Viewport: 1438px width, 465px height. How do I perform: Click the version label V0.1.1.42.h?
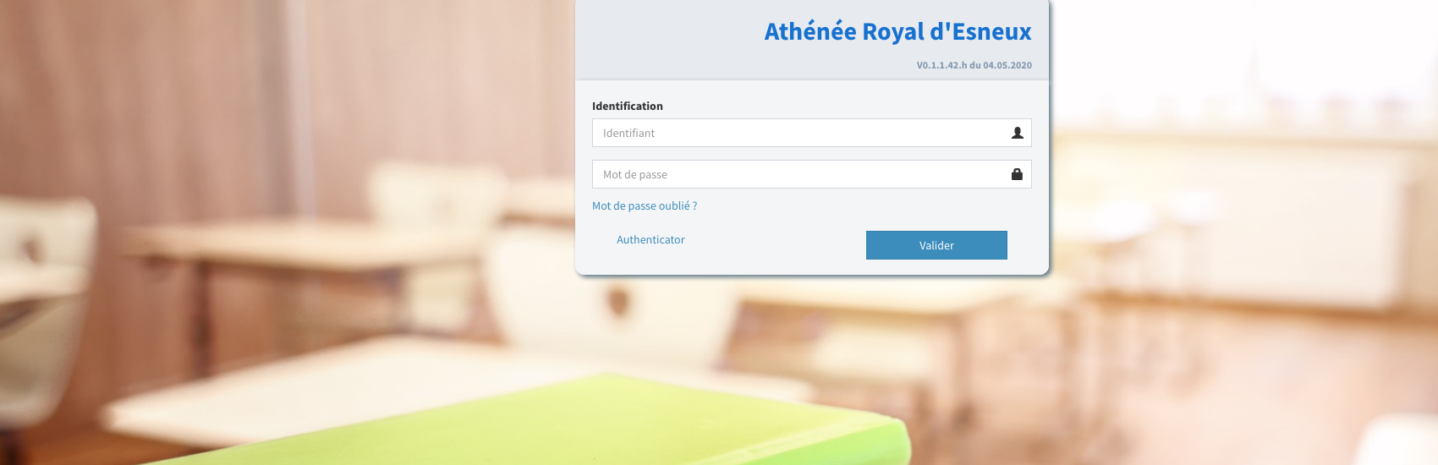click(x=941, y=65)
